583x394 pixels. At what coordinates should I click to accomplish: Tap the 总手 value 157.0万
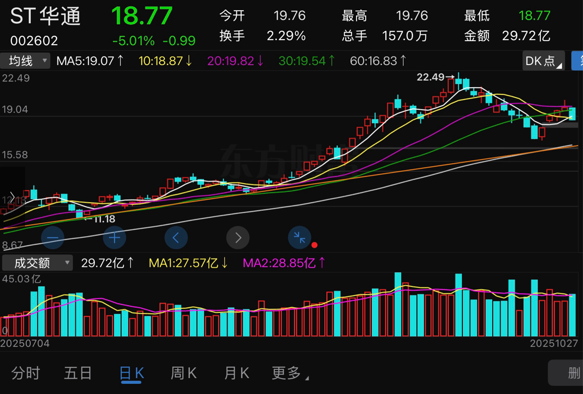coord(405,35)
